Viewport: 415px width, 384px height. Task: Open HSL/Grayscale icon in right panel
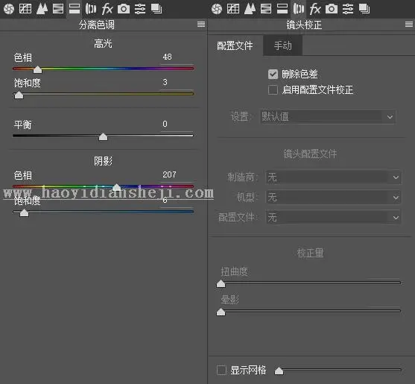pyautogui.click(x=266, y=9)
